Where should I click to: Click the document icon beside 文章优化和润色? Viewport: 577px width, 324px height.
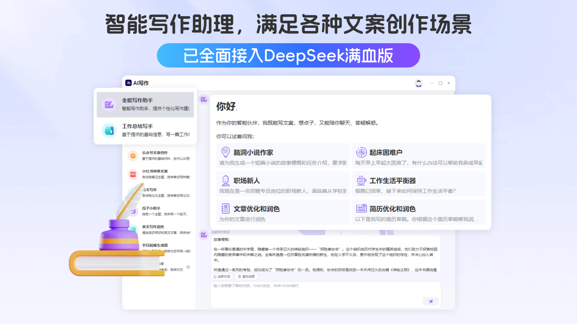click(225, 209)
